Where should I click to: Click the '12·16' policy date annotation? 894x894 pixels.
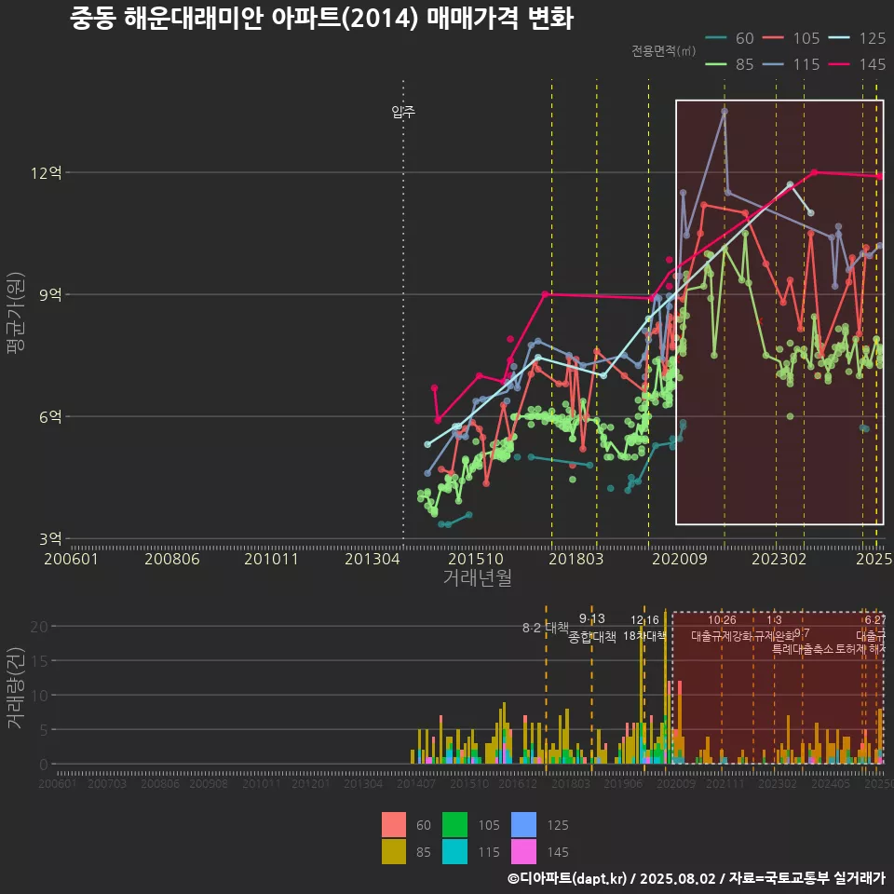(x=644, y=620)
